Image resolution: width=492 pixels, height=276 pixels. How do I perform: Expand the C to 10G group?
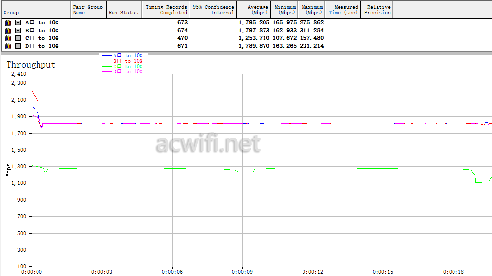[18, 38]
